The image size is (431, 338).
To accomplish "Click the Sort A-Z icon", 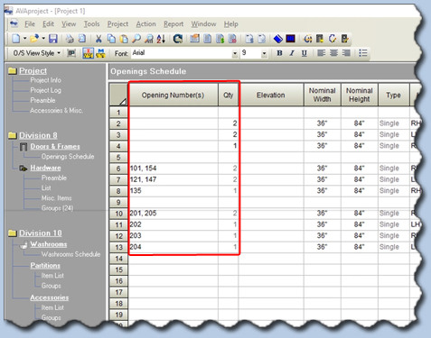I will tap(161, 39).
